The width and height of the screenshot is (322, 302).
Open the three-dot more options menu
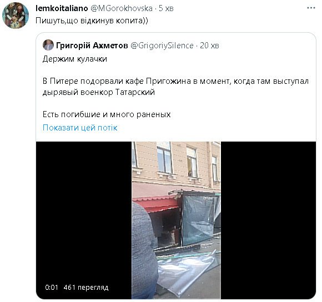coord(311,8)
